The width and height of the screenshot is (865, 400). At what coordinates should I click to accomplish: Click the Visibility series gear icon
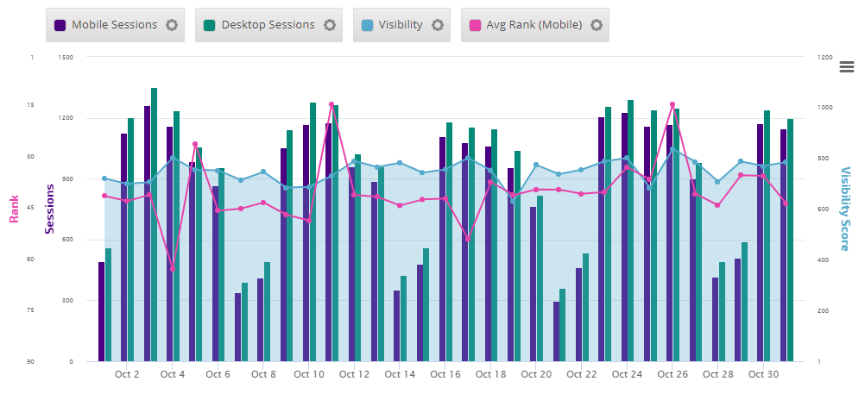click(x=438, y=25)
